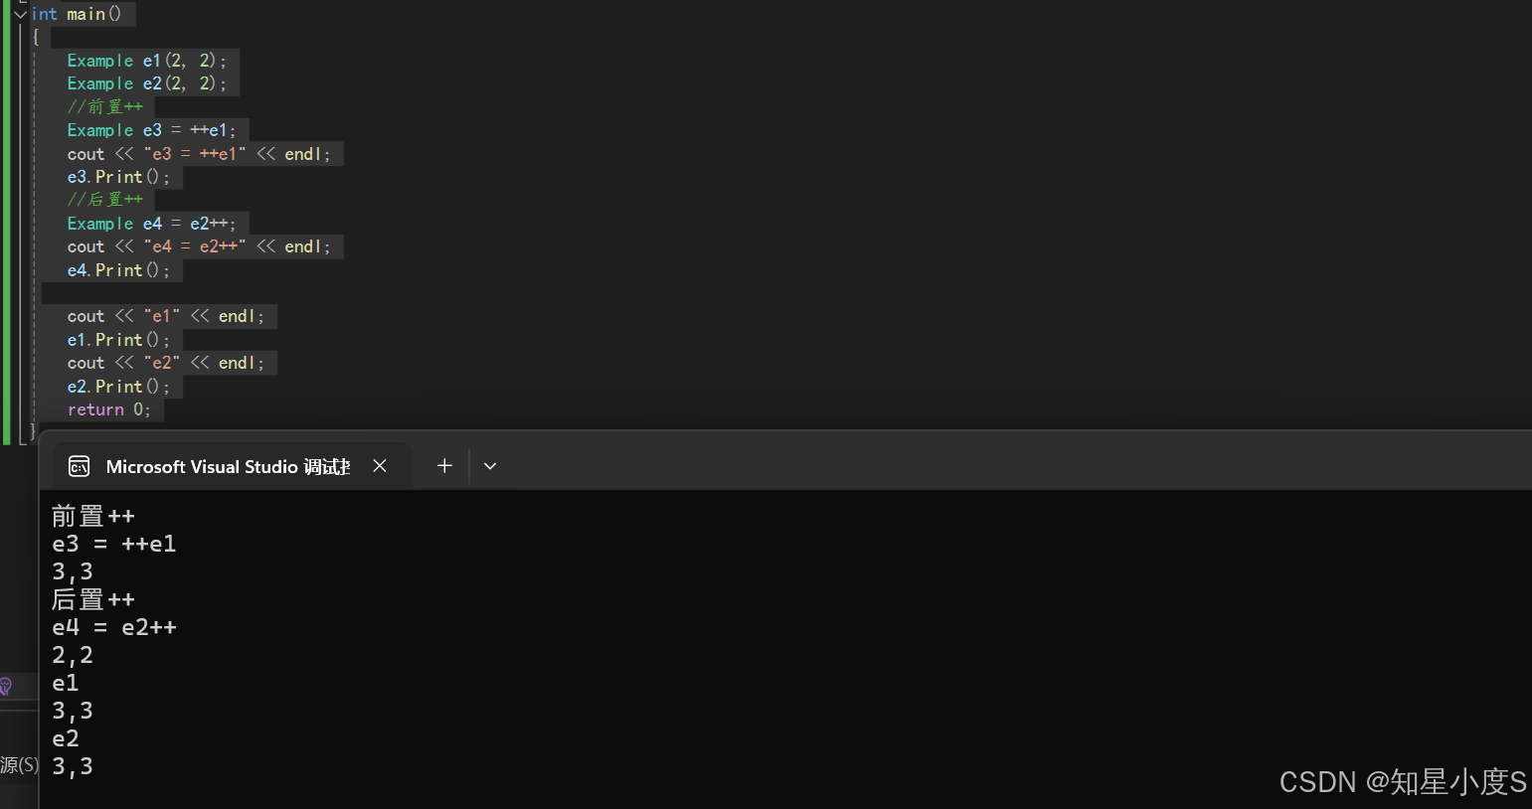Screen dimensions: 1532x809
Task: Click the console icon on the debug tab
Action: (79, 466)
